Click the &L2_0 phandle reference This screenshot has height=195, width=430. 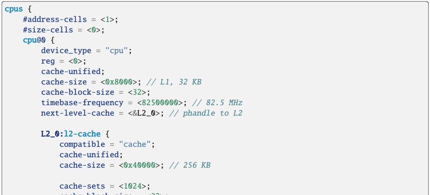tap(146, 113)
